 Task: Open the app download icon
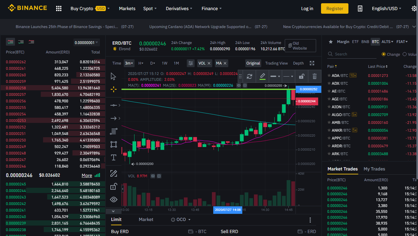[x=360, y=8]
